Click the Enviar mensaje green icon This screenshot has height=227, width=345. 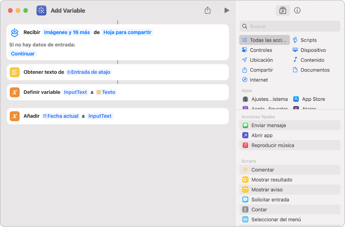click(245, 125)
